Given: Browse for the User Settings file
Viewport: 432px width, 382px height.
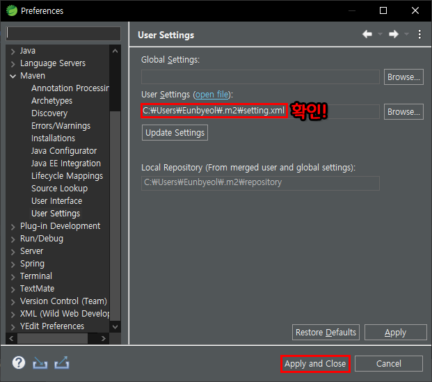Looking at the screenshot, I should 403,111.
